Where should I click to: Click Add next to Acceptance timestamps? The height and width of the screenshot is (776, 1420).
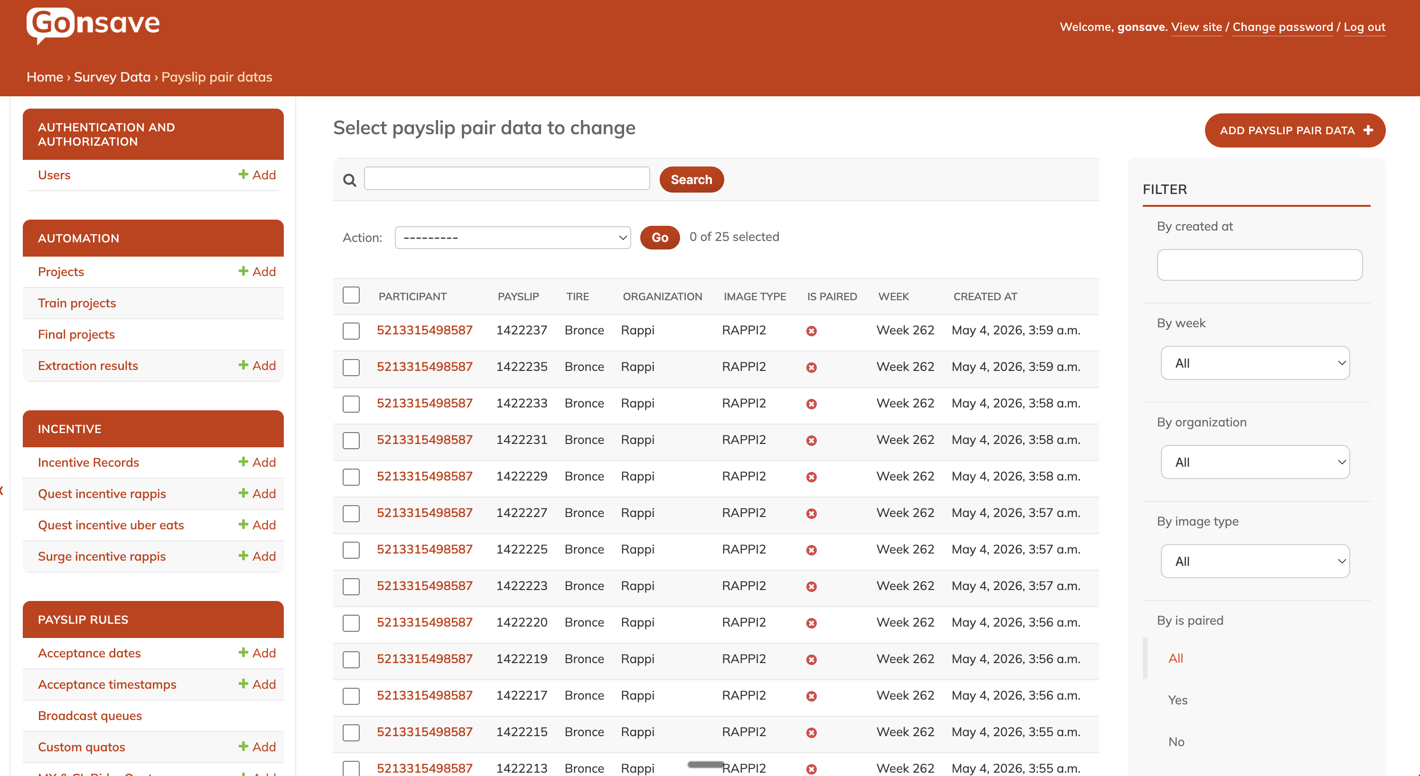click(257, 684)
